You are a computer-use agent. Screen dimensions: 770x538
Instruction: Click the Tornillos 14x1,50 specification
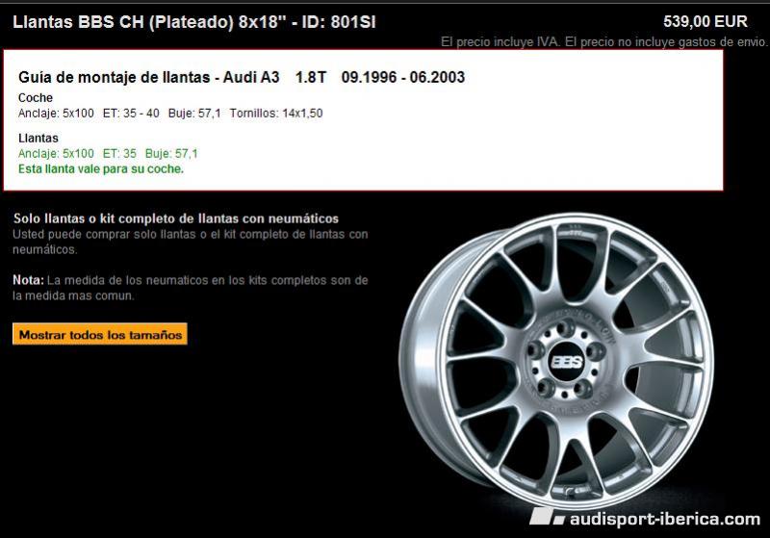pyautogui.click(x=276, y=114)
